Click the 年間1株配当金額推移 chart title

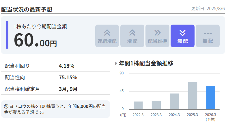146,63
